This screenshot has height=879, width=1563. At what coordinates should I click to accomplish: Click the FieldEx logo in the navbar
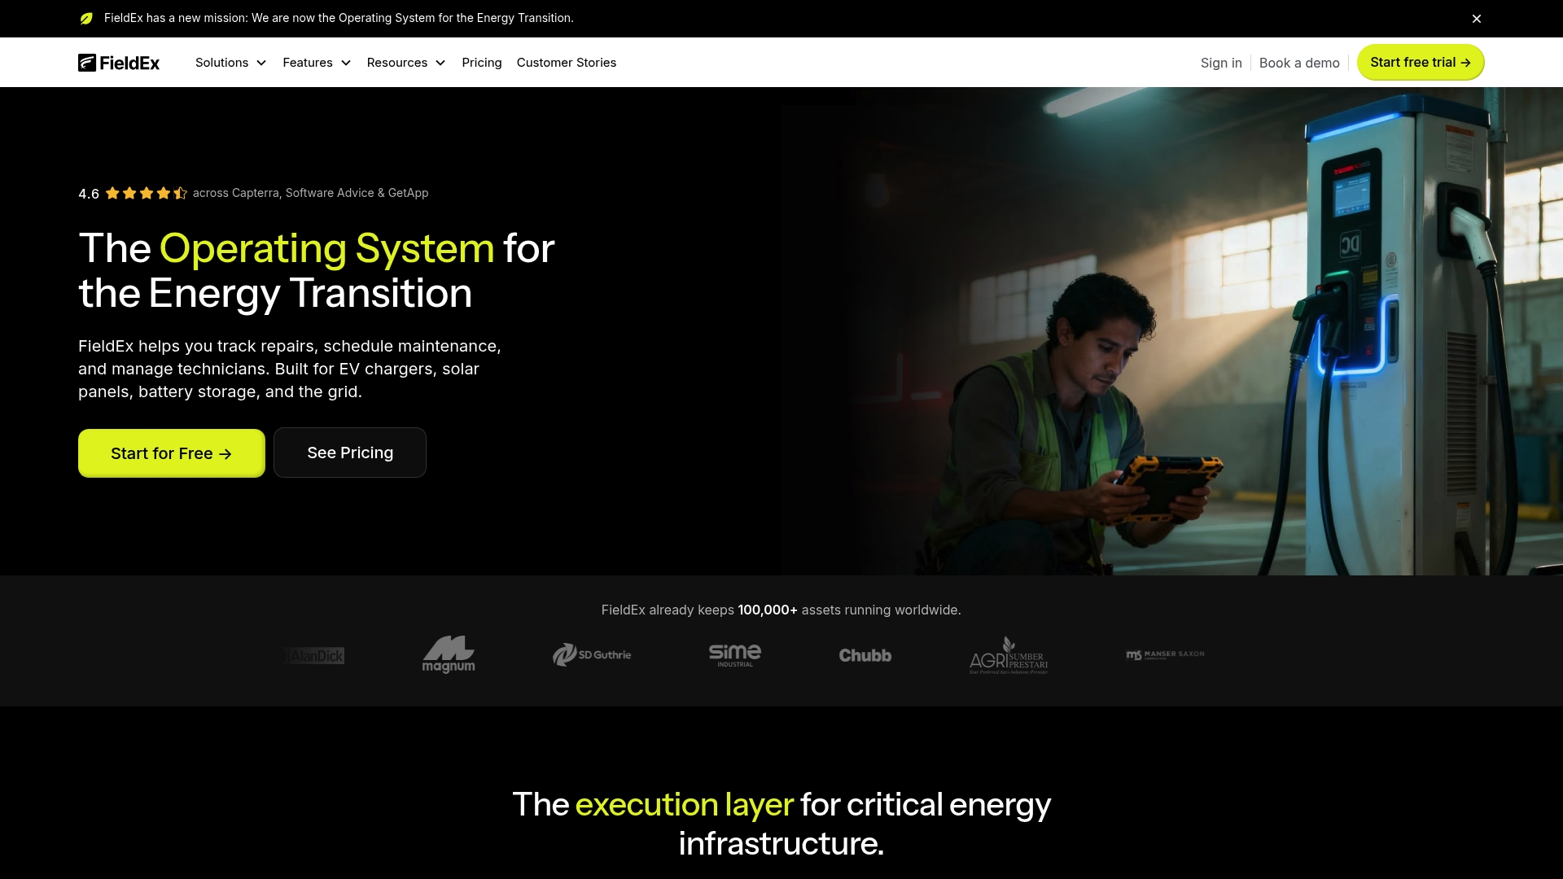click(x=118, y=62)
